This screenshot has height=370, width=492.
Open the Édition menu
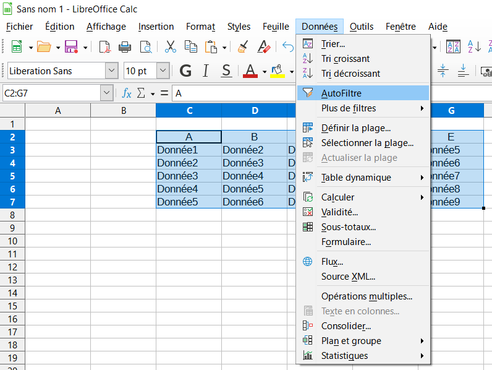click(59, 27)
